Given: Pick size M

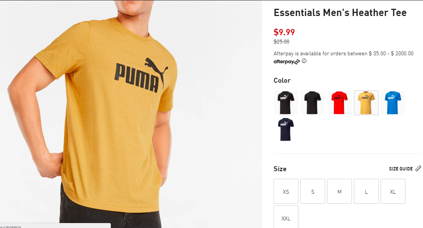Looking at the screenshot, I should coord(339,191).
